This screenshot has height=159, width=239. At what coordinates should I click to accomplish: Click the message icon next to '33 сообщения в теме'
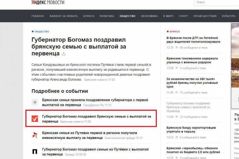click(x=177, y=117)
